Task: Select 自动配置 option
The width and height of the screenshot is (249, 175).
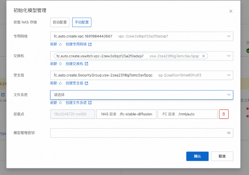Action: (60, 22)
